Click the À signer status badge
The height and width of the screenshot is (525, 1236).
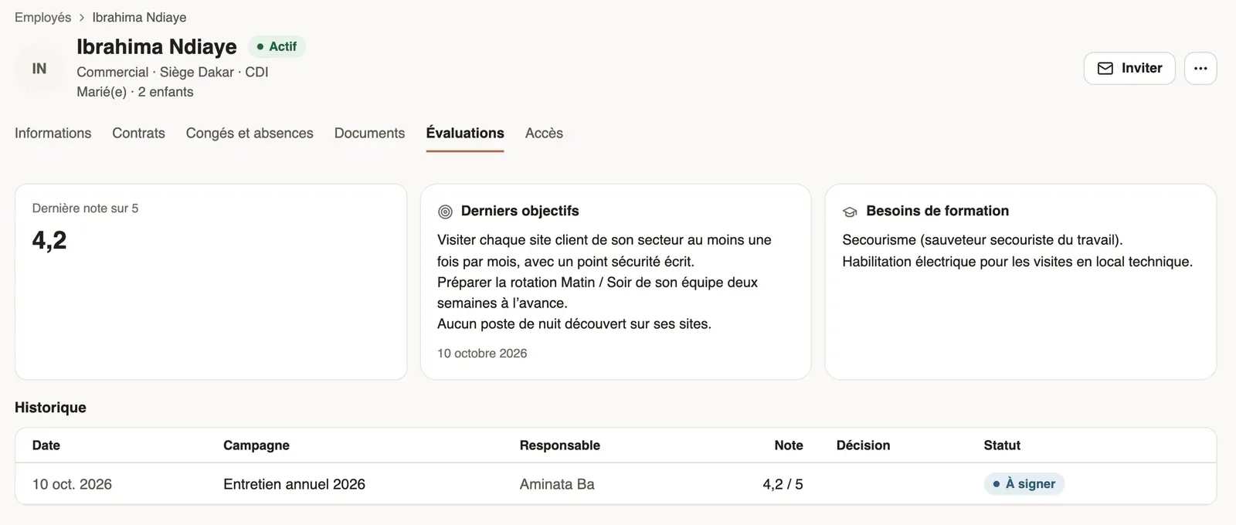pyautogui.click(x=1024, y=484)
